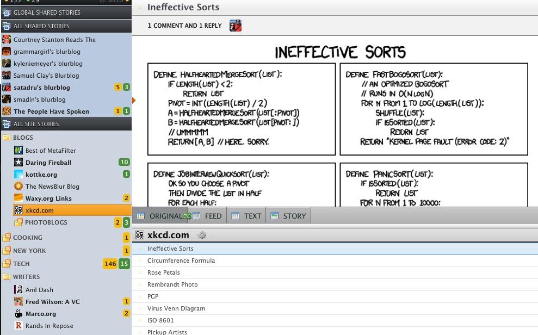Click All Site Stories stack icon

[6, 124]
